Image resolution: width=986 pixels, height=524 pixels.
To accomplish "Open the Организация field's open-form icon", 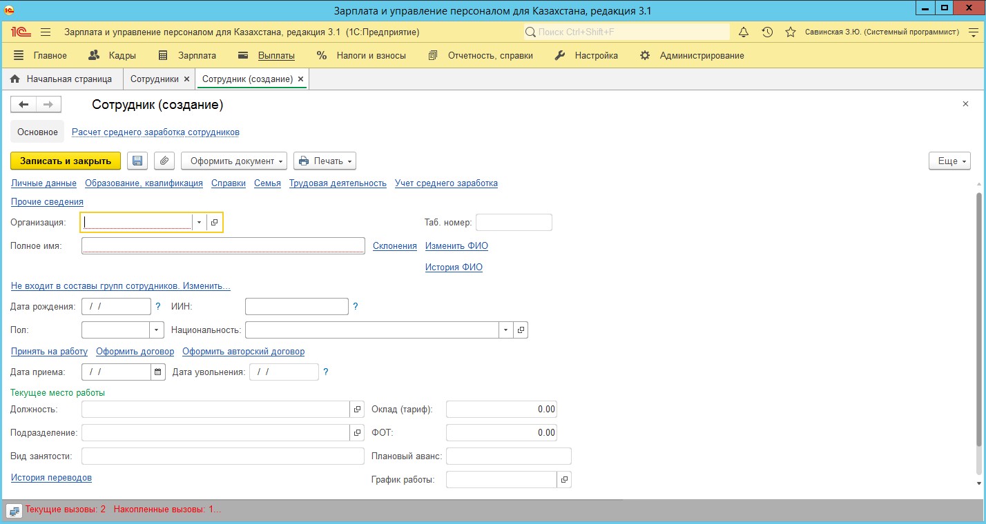I will pos(215,222).
